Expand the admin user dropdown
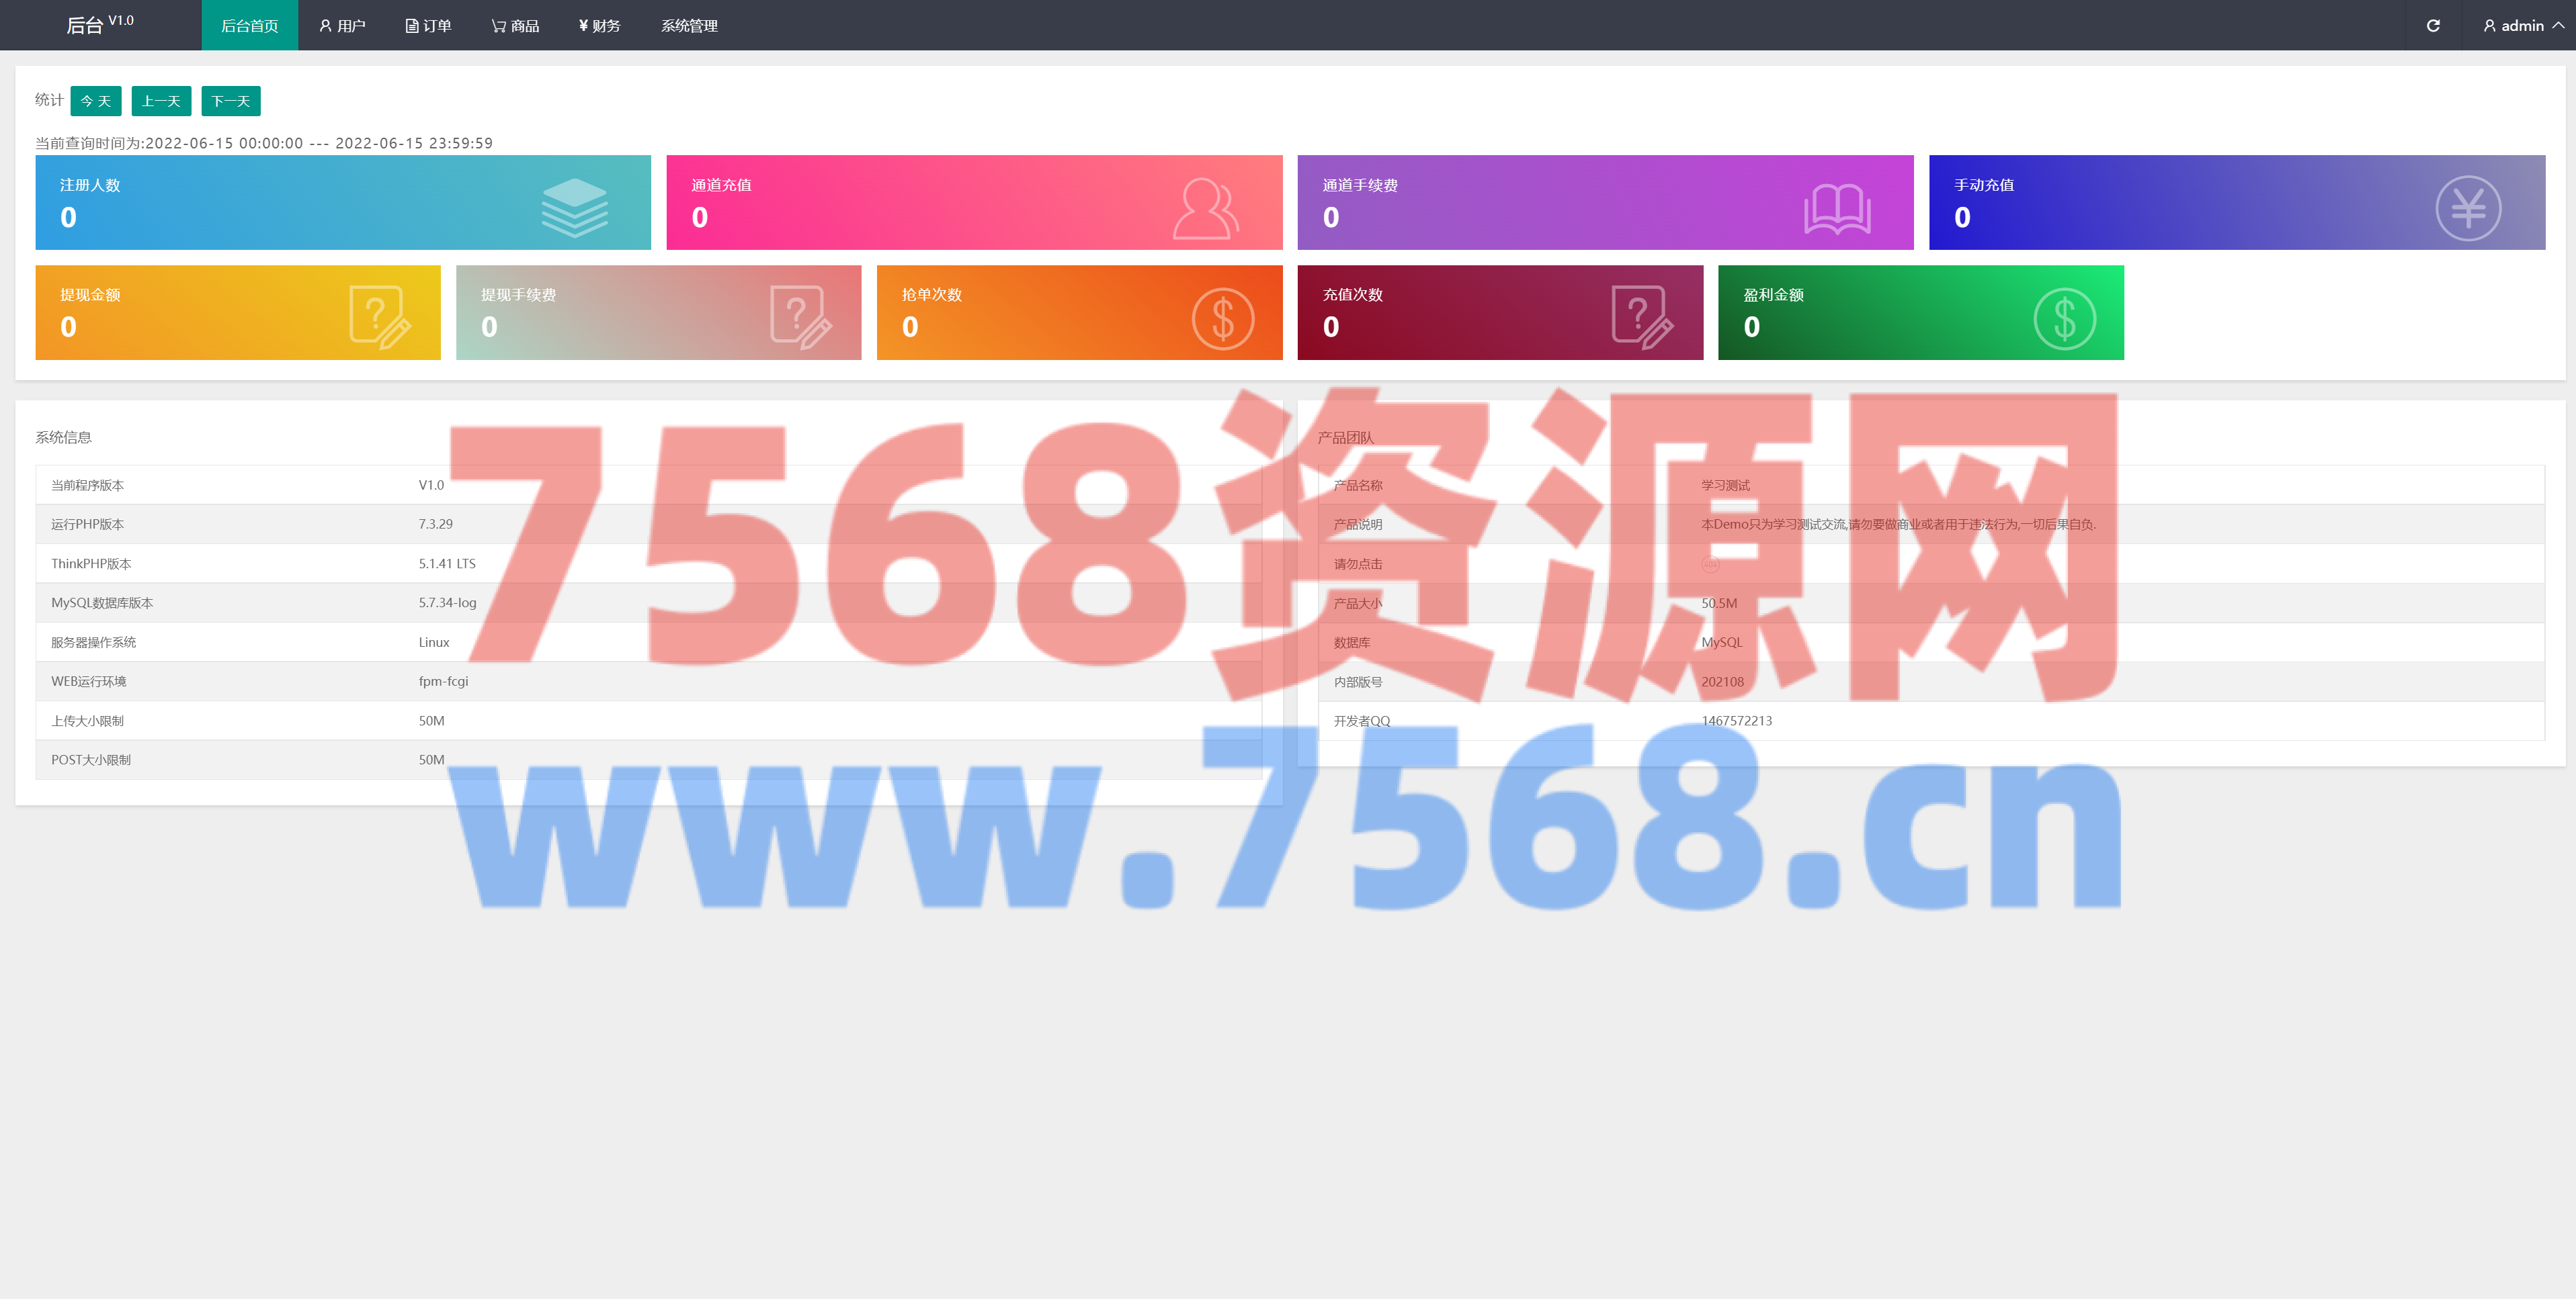The width and height of the screenshot is (2576, 1299). tap(2522, 25)
